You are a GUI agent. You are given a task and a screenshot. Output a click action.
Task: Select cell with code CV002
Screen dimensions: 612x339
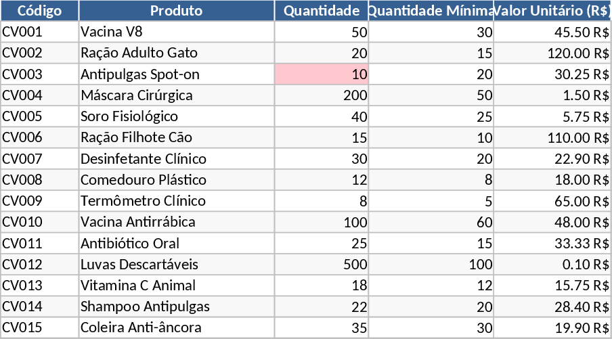tap(39, 53)
